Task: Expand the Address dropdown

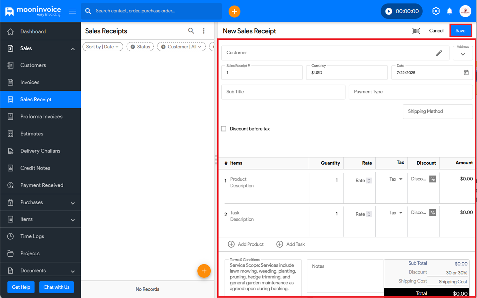Action: (x=463, y=54)
